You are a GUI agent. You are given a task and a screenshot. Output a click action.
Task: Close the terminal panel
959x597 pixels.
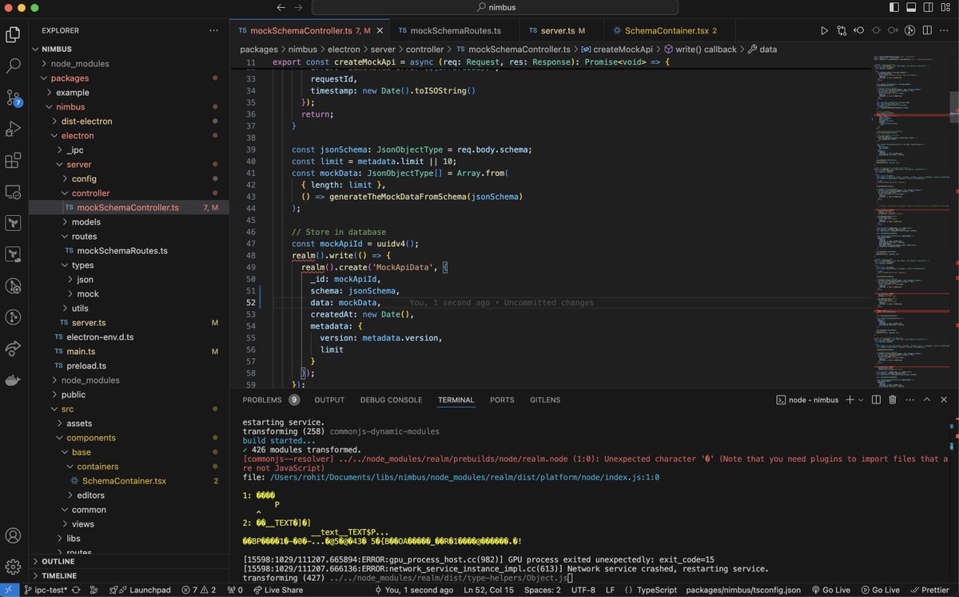coord(944,400)
